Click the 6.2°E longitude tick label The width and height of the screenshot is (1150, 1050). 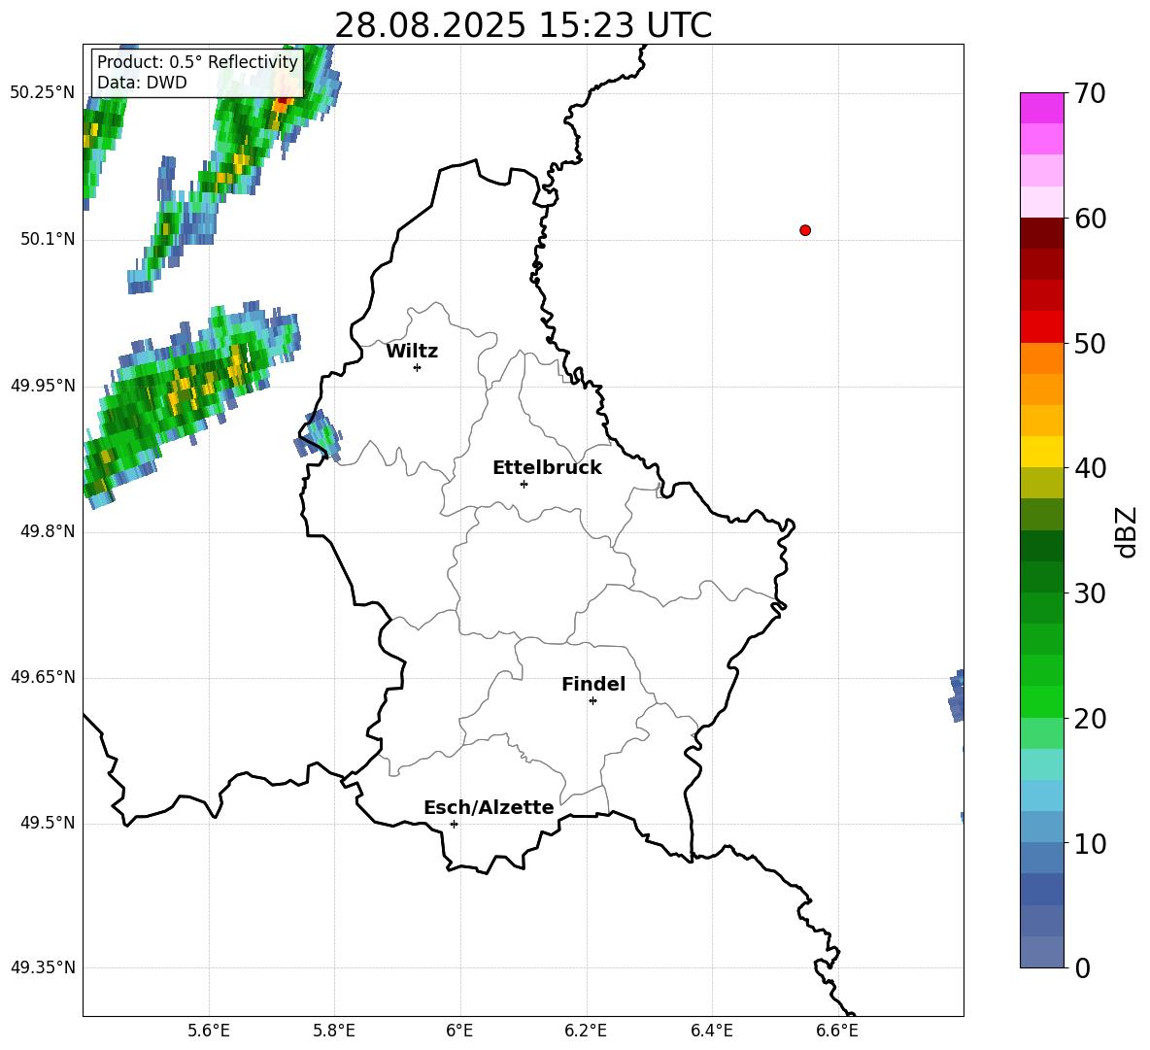tap(586, 1031)
